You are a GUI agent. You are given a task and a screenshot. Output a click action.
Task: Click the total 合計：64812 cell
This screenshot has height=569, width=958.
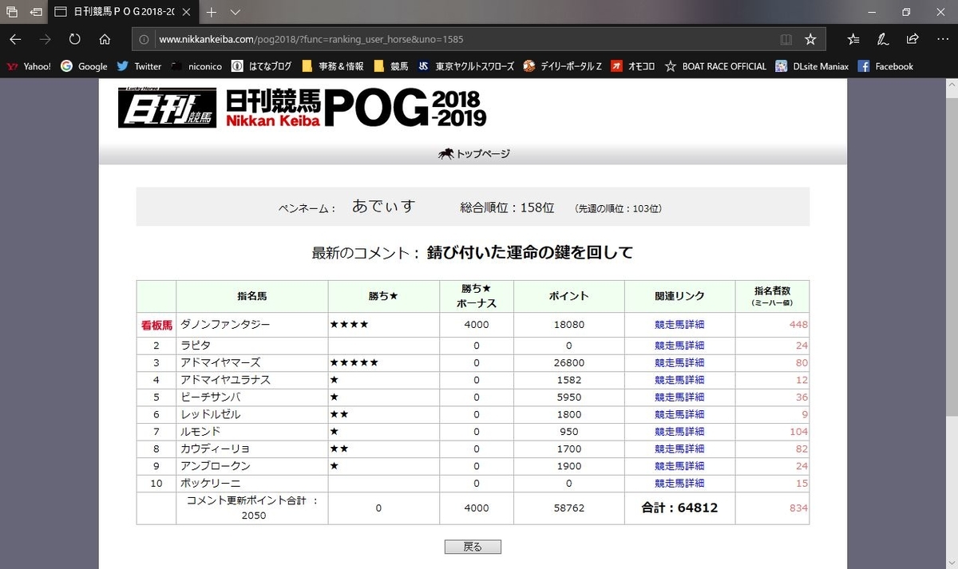[x=679, y=508]
